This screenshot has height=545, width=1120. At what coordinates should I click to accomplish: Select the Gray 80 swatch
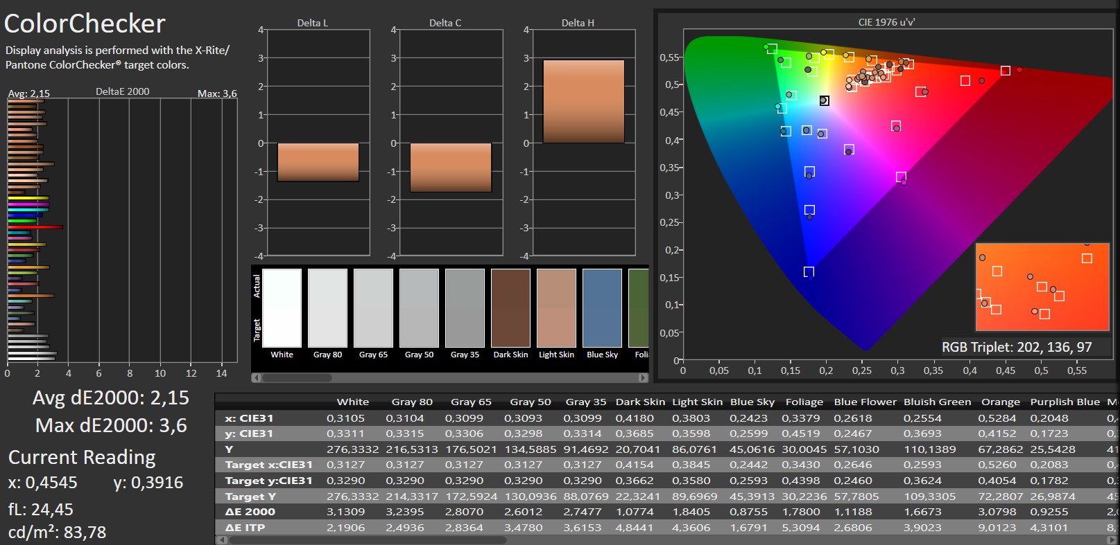[327, 308]
